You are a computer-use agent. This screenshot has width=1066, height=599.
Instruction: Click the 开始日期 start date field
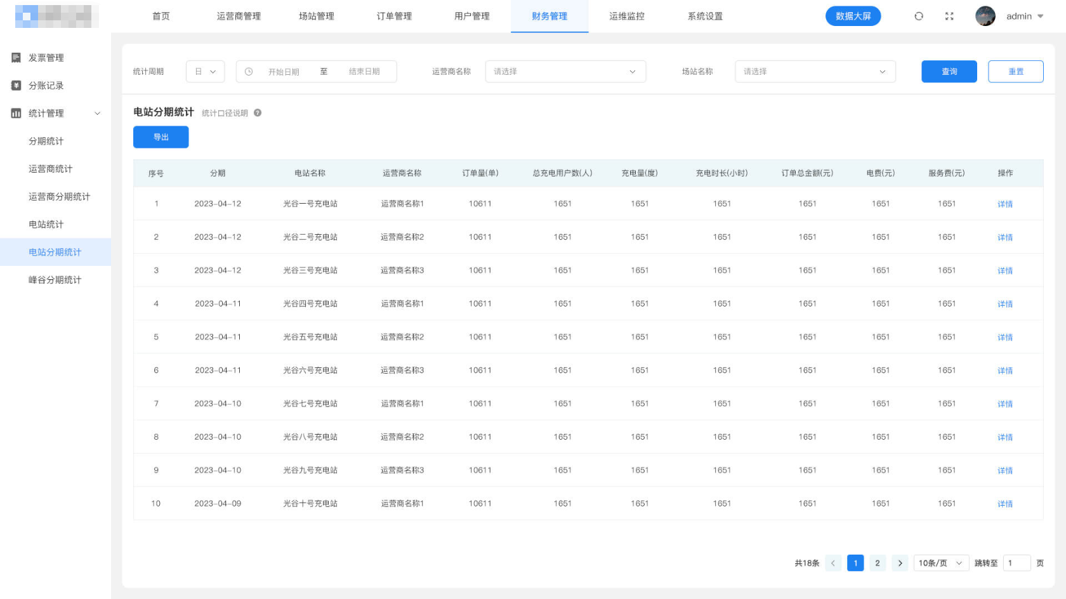pyautogui.click(x=284, y=72)
